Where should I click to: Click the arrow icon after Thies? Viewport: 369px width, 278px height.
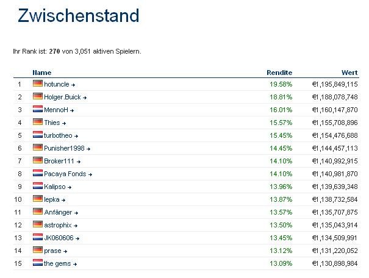tap(64, 123)
